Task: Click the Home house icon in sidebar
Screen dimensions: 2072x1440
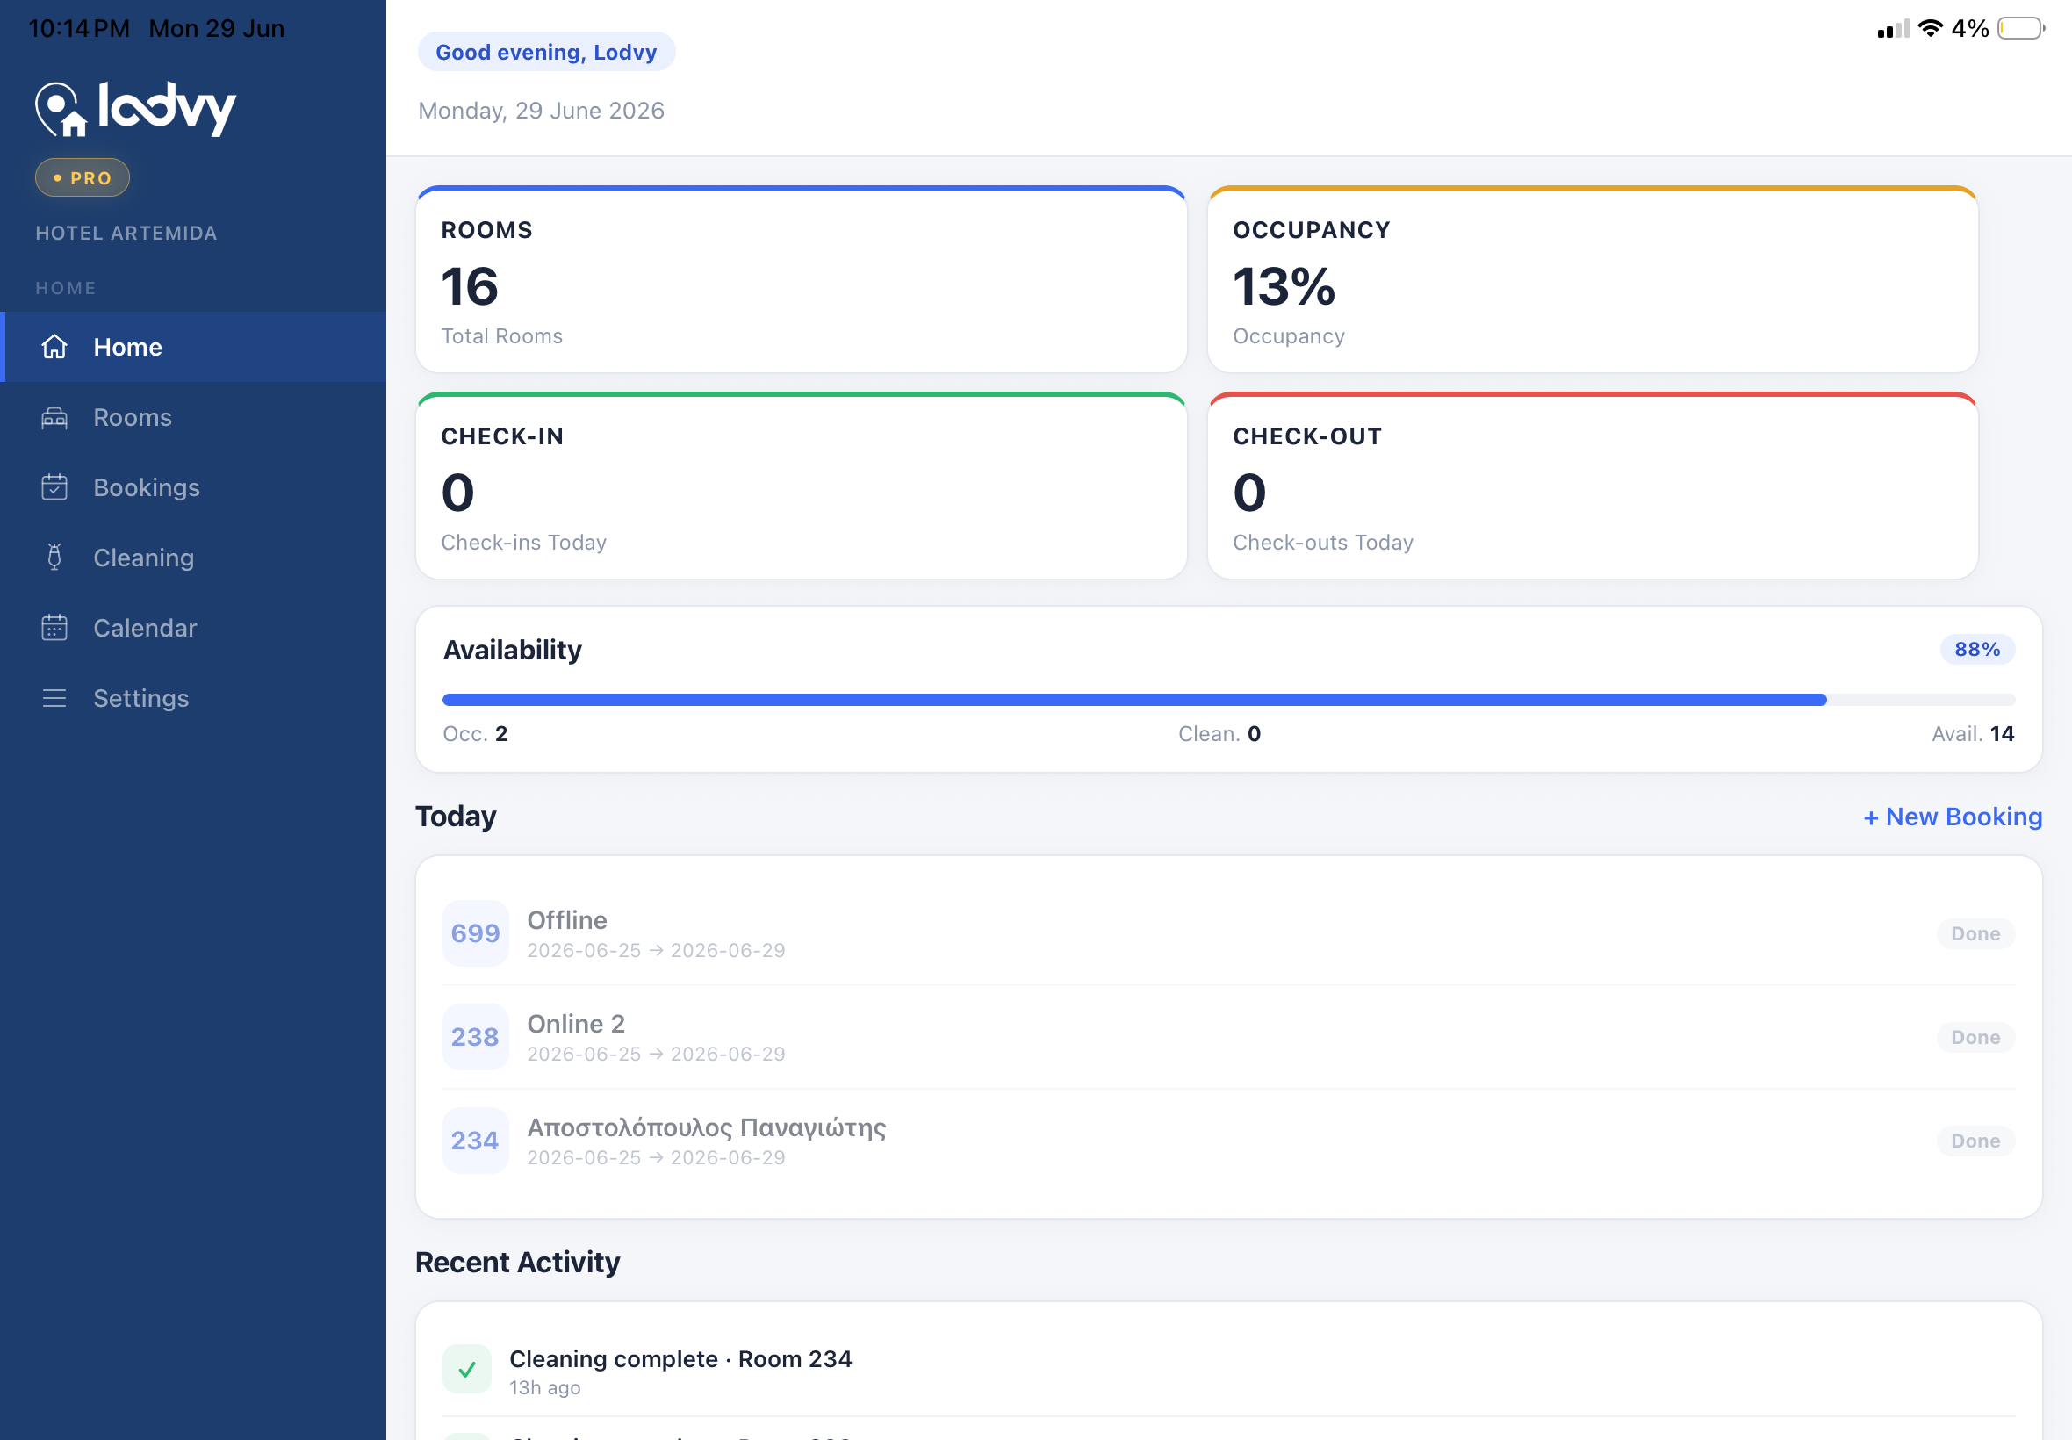Action: point(54,347)
